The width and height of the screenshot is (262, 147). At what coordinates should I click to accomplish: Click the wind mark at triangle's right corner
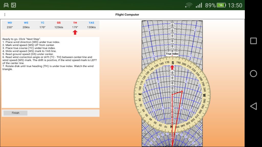click(182, 91)
